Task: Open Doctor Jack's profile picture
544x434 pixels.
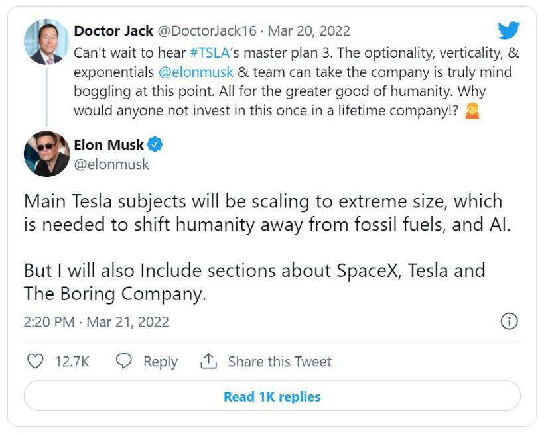Action: [x=46, y=41]
